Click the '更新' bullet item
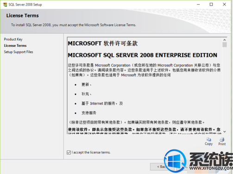This screenshot has height=174, width=233. tap(87, 85)
